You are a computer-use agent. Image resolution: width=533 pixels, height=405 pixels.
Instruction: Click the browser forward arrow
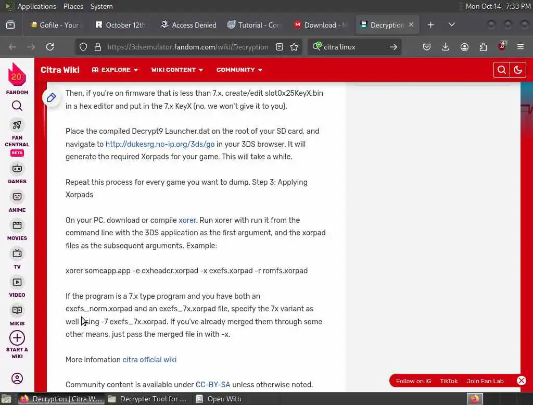[31, 47]
